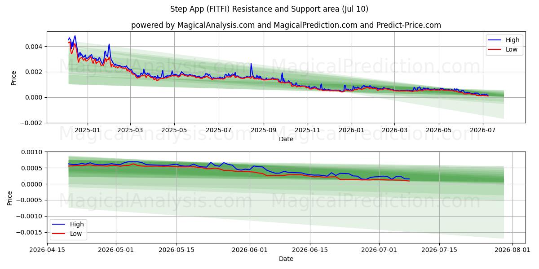This screenshot has width=539, height=269.
Task: Click the blue High line swatch in top legend
Action: pos(495,40)
